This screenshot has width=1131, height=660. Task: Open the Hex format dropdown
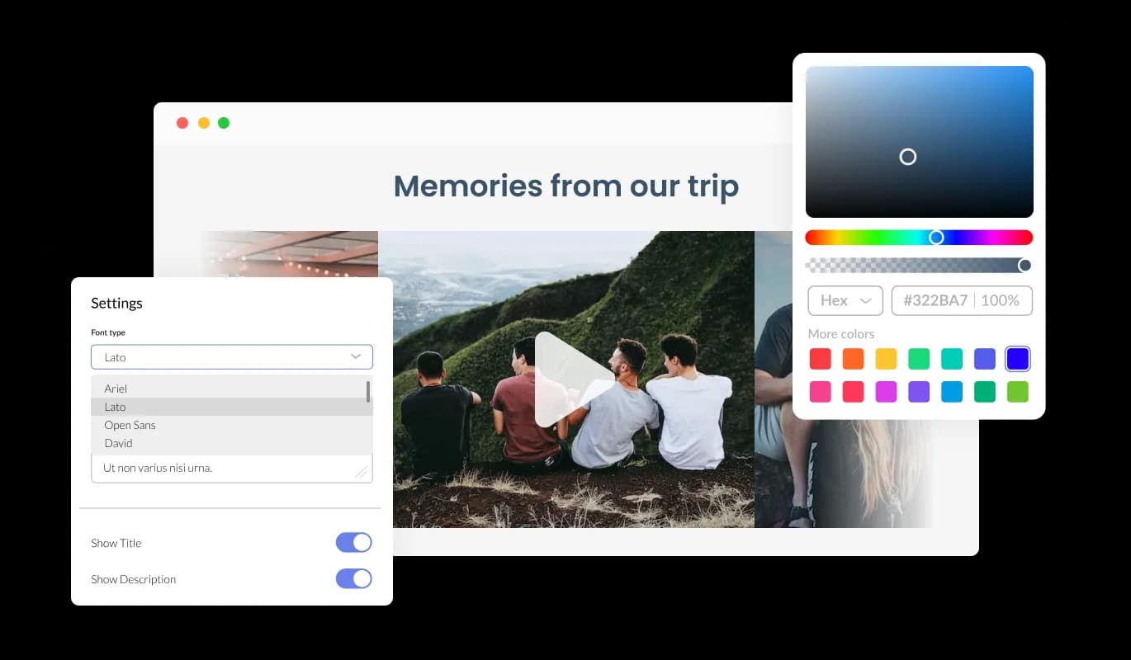click(x=845, y=300)
